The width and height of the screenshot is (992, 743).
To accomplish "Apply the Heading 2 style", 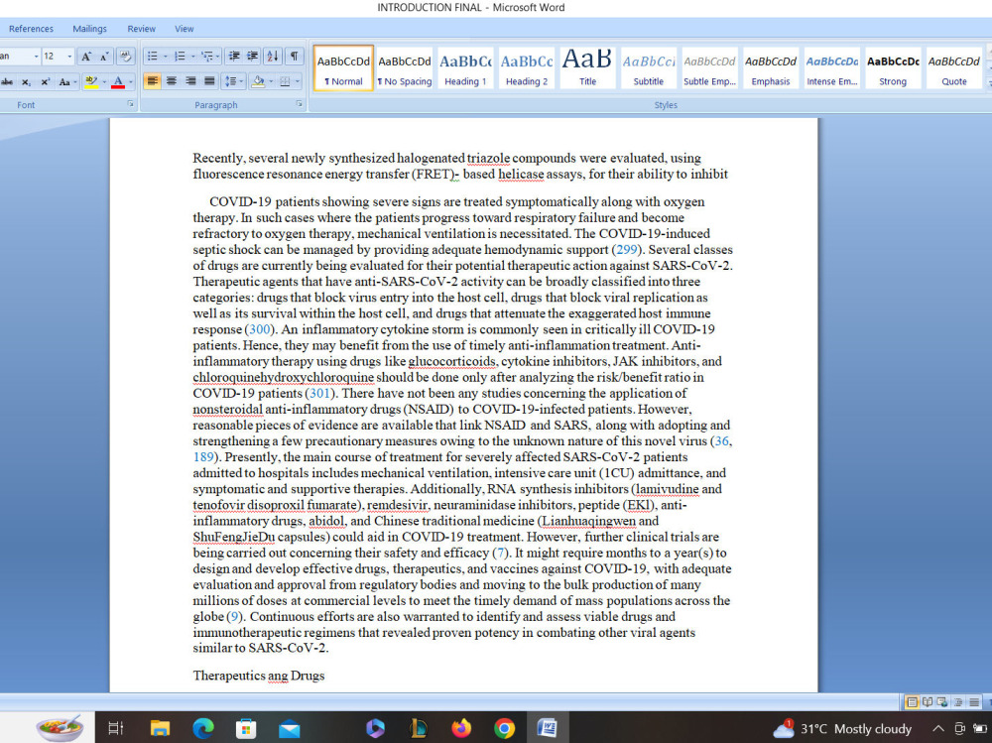I will tap(527, 68).
